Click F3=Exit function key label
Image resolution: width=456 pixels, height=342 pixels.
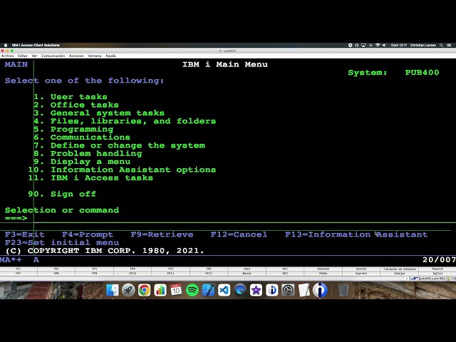point(25,234)
